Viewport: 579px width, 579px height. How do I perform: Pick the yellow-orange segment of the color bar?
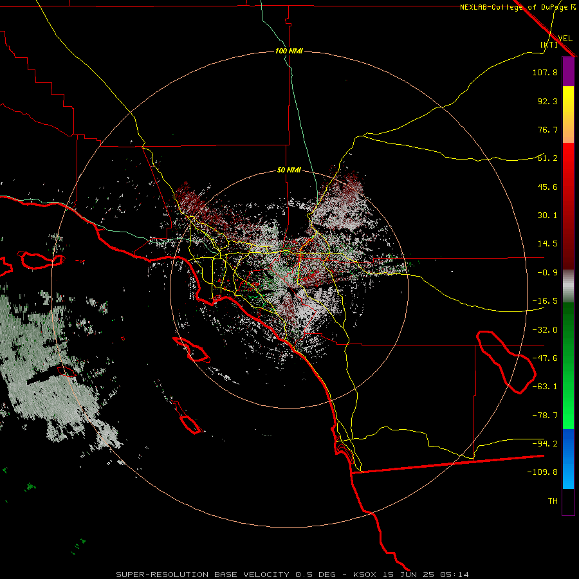point(568,115)
